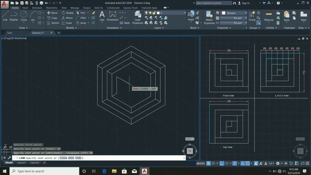Expand the Modify panel
Screen dimensions: 311x175
click(71, 28)
